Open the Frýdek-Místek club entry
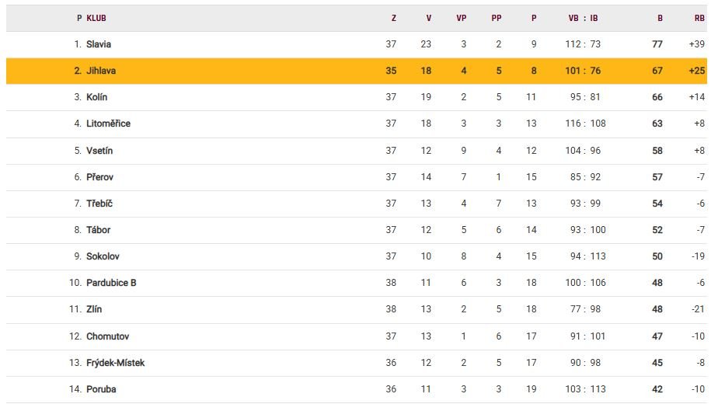 [115, 363]
